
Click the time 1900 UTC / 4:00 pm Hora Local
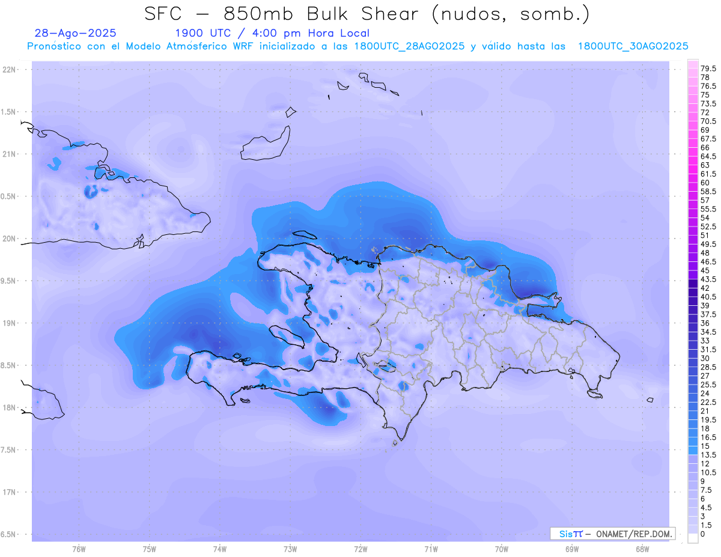pos(272,34)
